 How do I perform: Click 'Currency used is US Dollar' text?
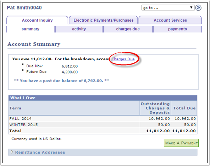click(x=37, y=139)
